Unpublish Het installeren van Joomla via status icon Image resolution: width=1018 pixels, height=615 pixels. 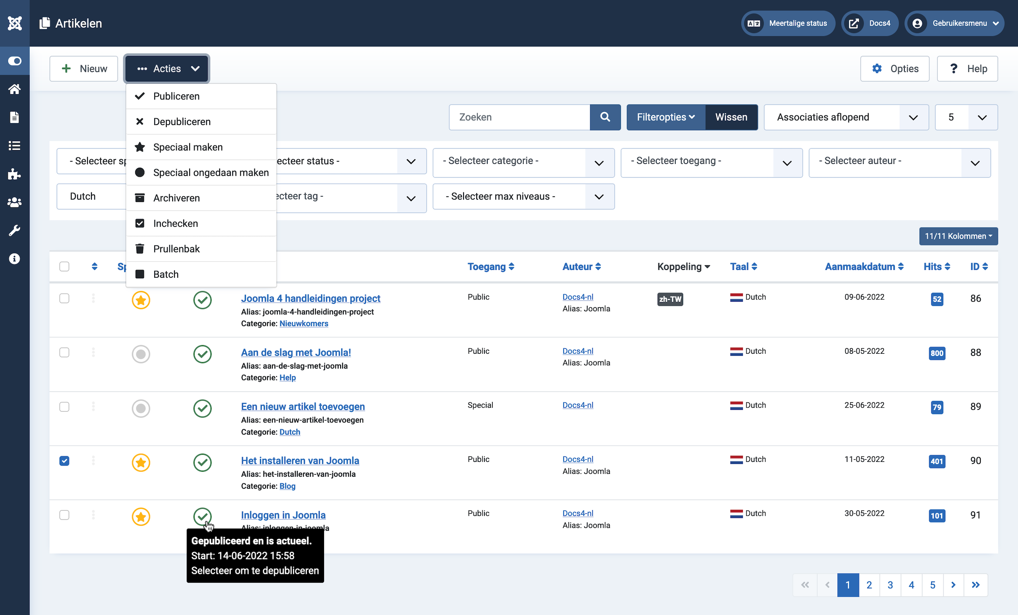[203, 462]
